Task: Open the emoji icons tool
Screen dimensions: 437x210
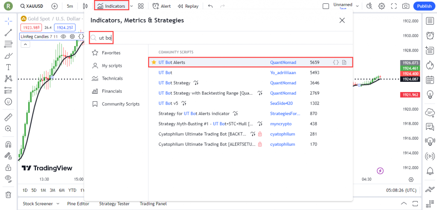Action: (9, 102)
